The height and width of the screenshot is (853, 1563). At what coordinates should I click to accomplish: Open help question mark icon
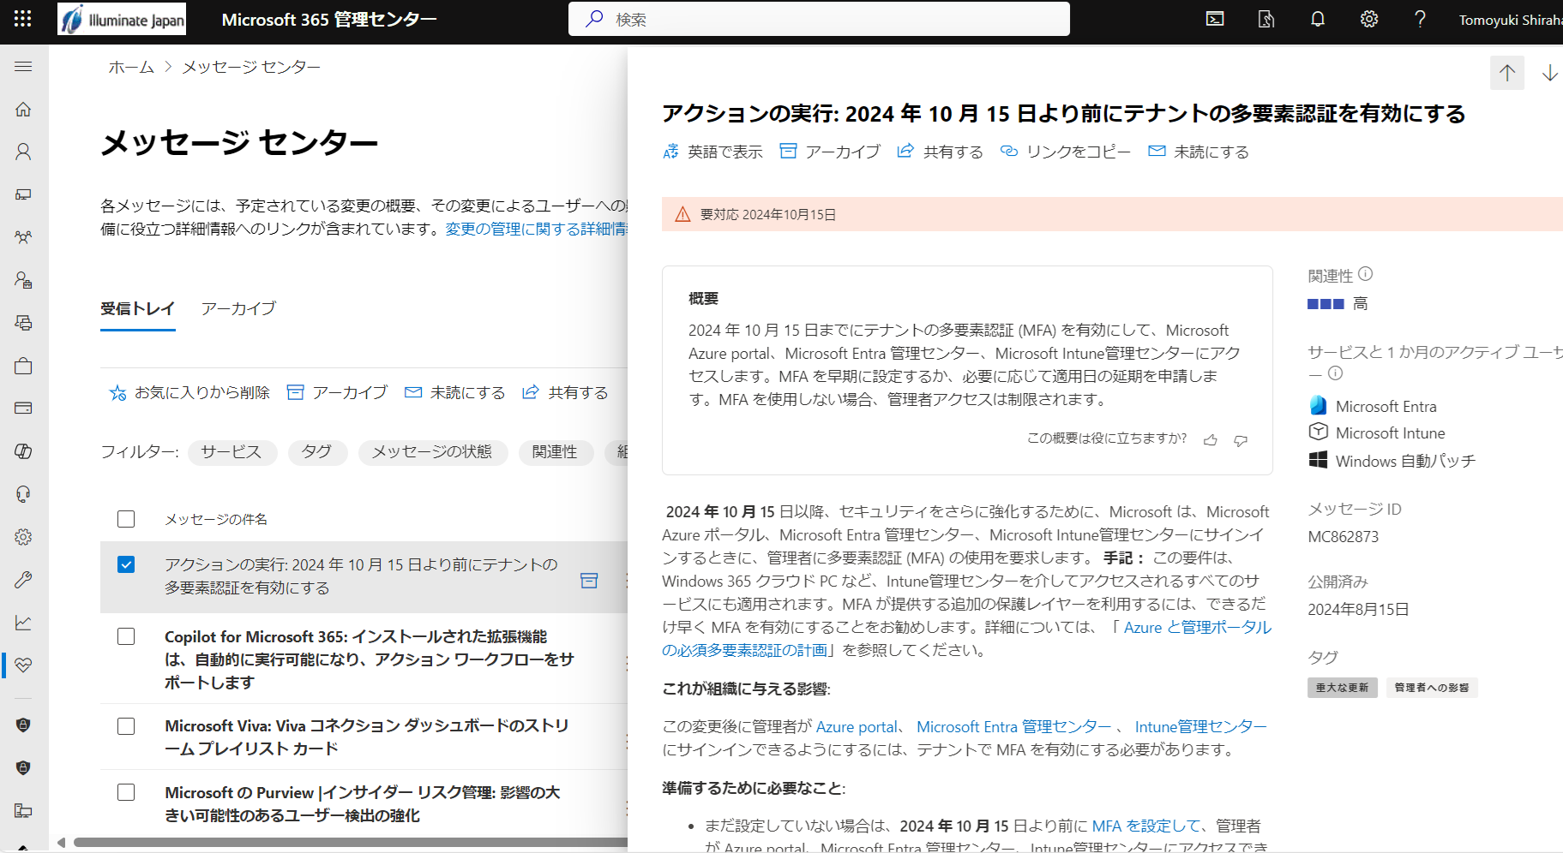pos(1421,19)
